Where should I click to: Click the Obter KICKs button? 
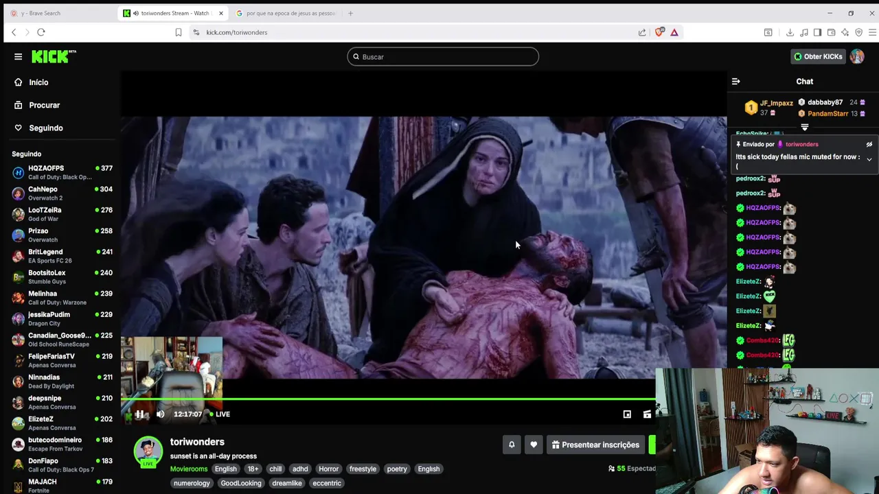[818, 57]
